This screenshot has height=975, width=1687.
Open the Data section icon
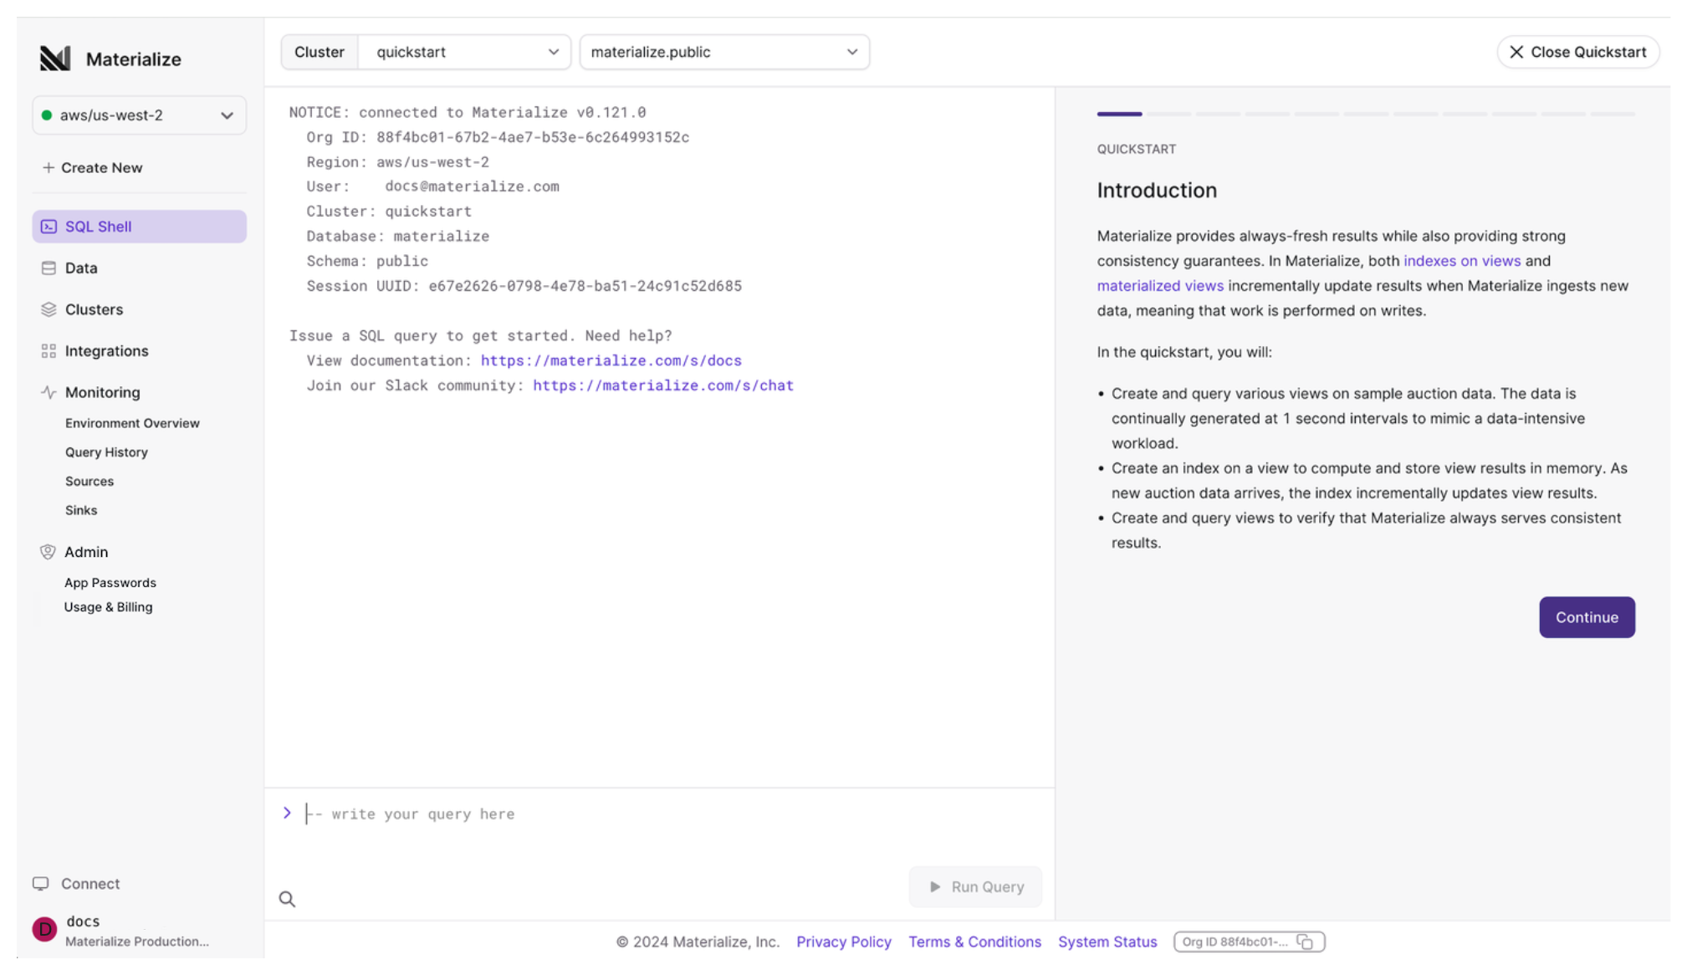coord(49,268)
